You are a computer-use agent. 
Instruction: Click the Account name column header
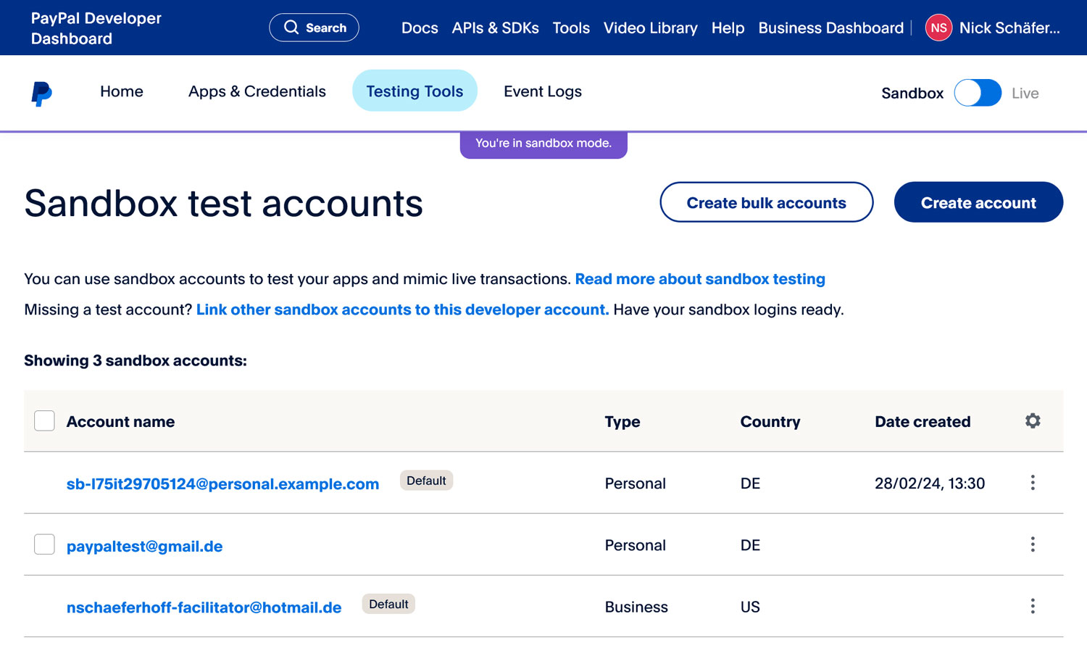click(120, 422)
